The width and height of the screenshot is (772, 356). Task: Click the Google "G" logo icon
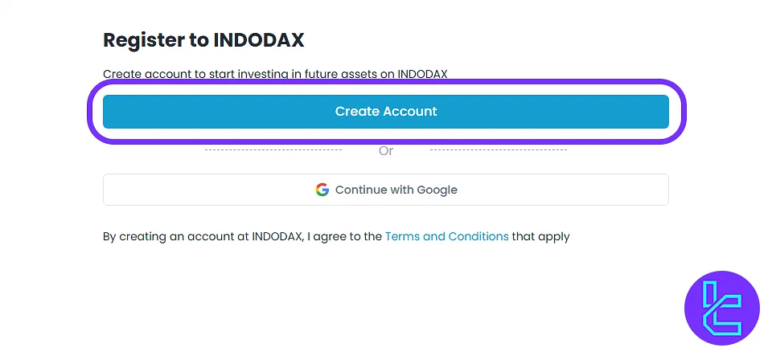(x=322, y=190)
